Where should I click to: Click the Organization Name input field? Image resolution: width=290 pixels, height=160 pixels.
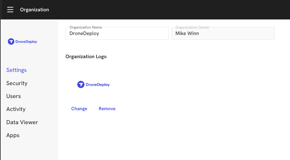tap(117, 33)
